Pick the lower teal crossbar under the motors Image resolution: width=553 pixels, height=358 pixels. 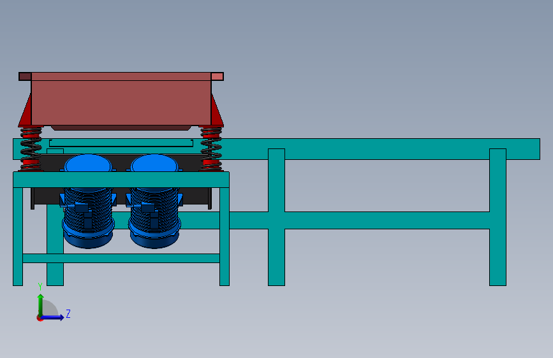coord(121,258)
